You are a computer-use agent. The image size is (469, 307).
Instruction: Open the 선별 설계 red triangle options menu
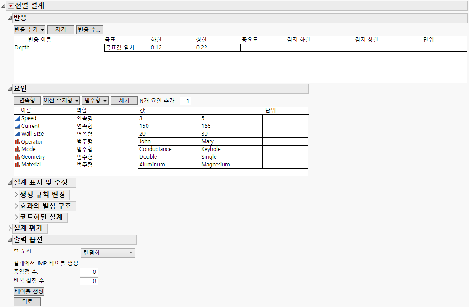(x=10, y=6)
